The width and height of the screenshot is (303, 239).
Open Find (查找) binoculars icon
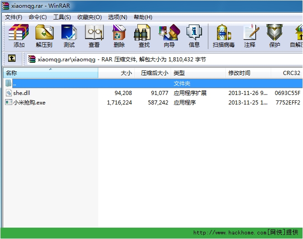[x=142, y=32]
